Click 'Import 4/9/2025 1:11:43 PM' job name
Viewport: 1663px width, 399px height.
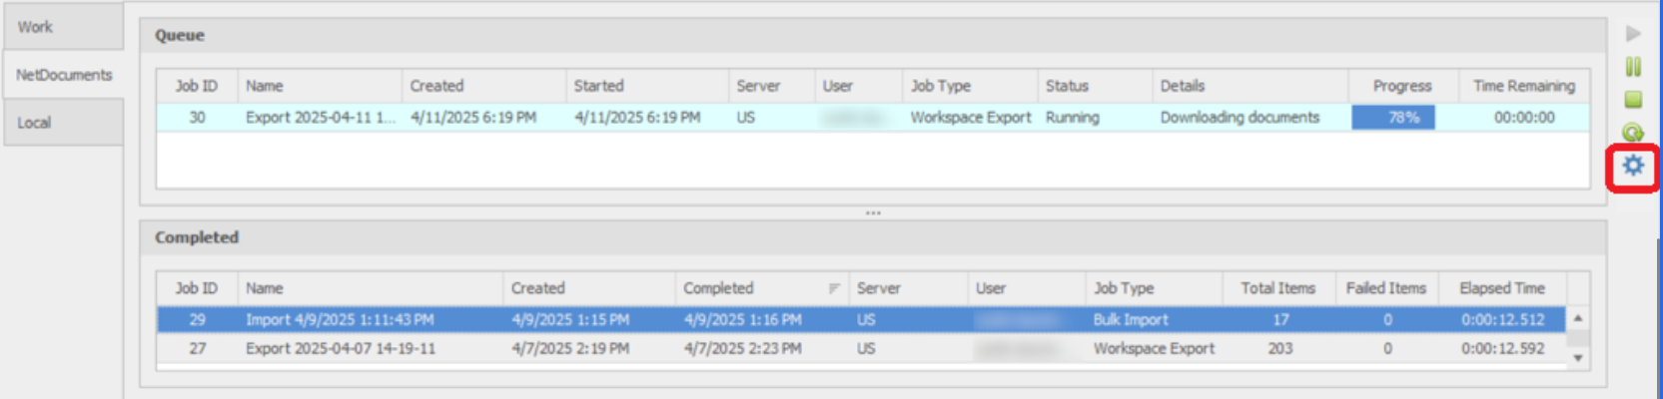[340, 320]
